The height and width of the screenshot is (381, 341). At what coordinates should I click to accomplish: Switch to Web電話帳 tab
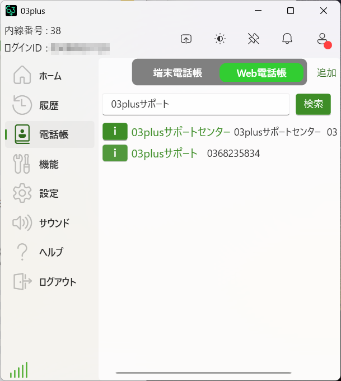(x=261, y=73)
